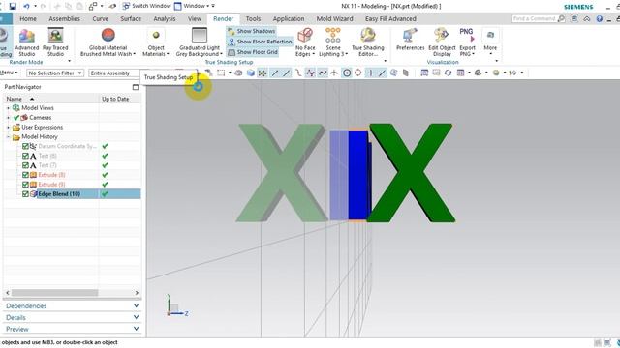This screenshot has width=620, height=348.
Task: Click Export PNG icon
Action: (467, 35)
